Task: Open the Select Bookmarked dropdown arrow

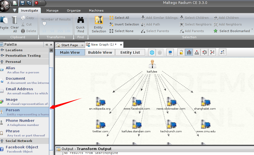Action: point(252,29)
